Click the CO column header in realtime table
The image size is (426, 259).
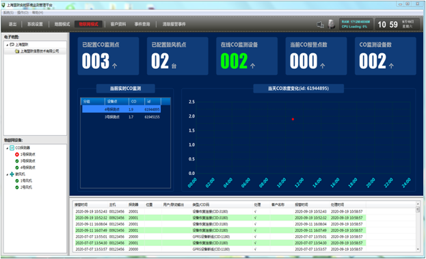(137, 102)
